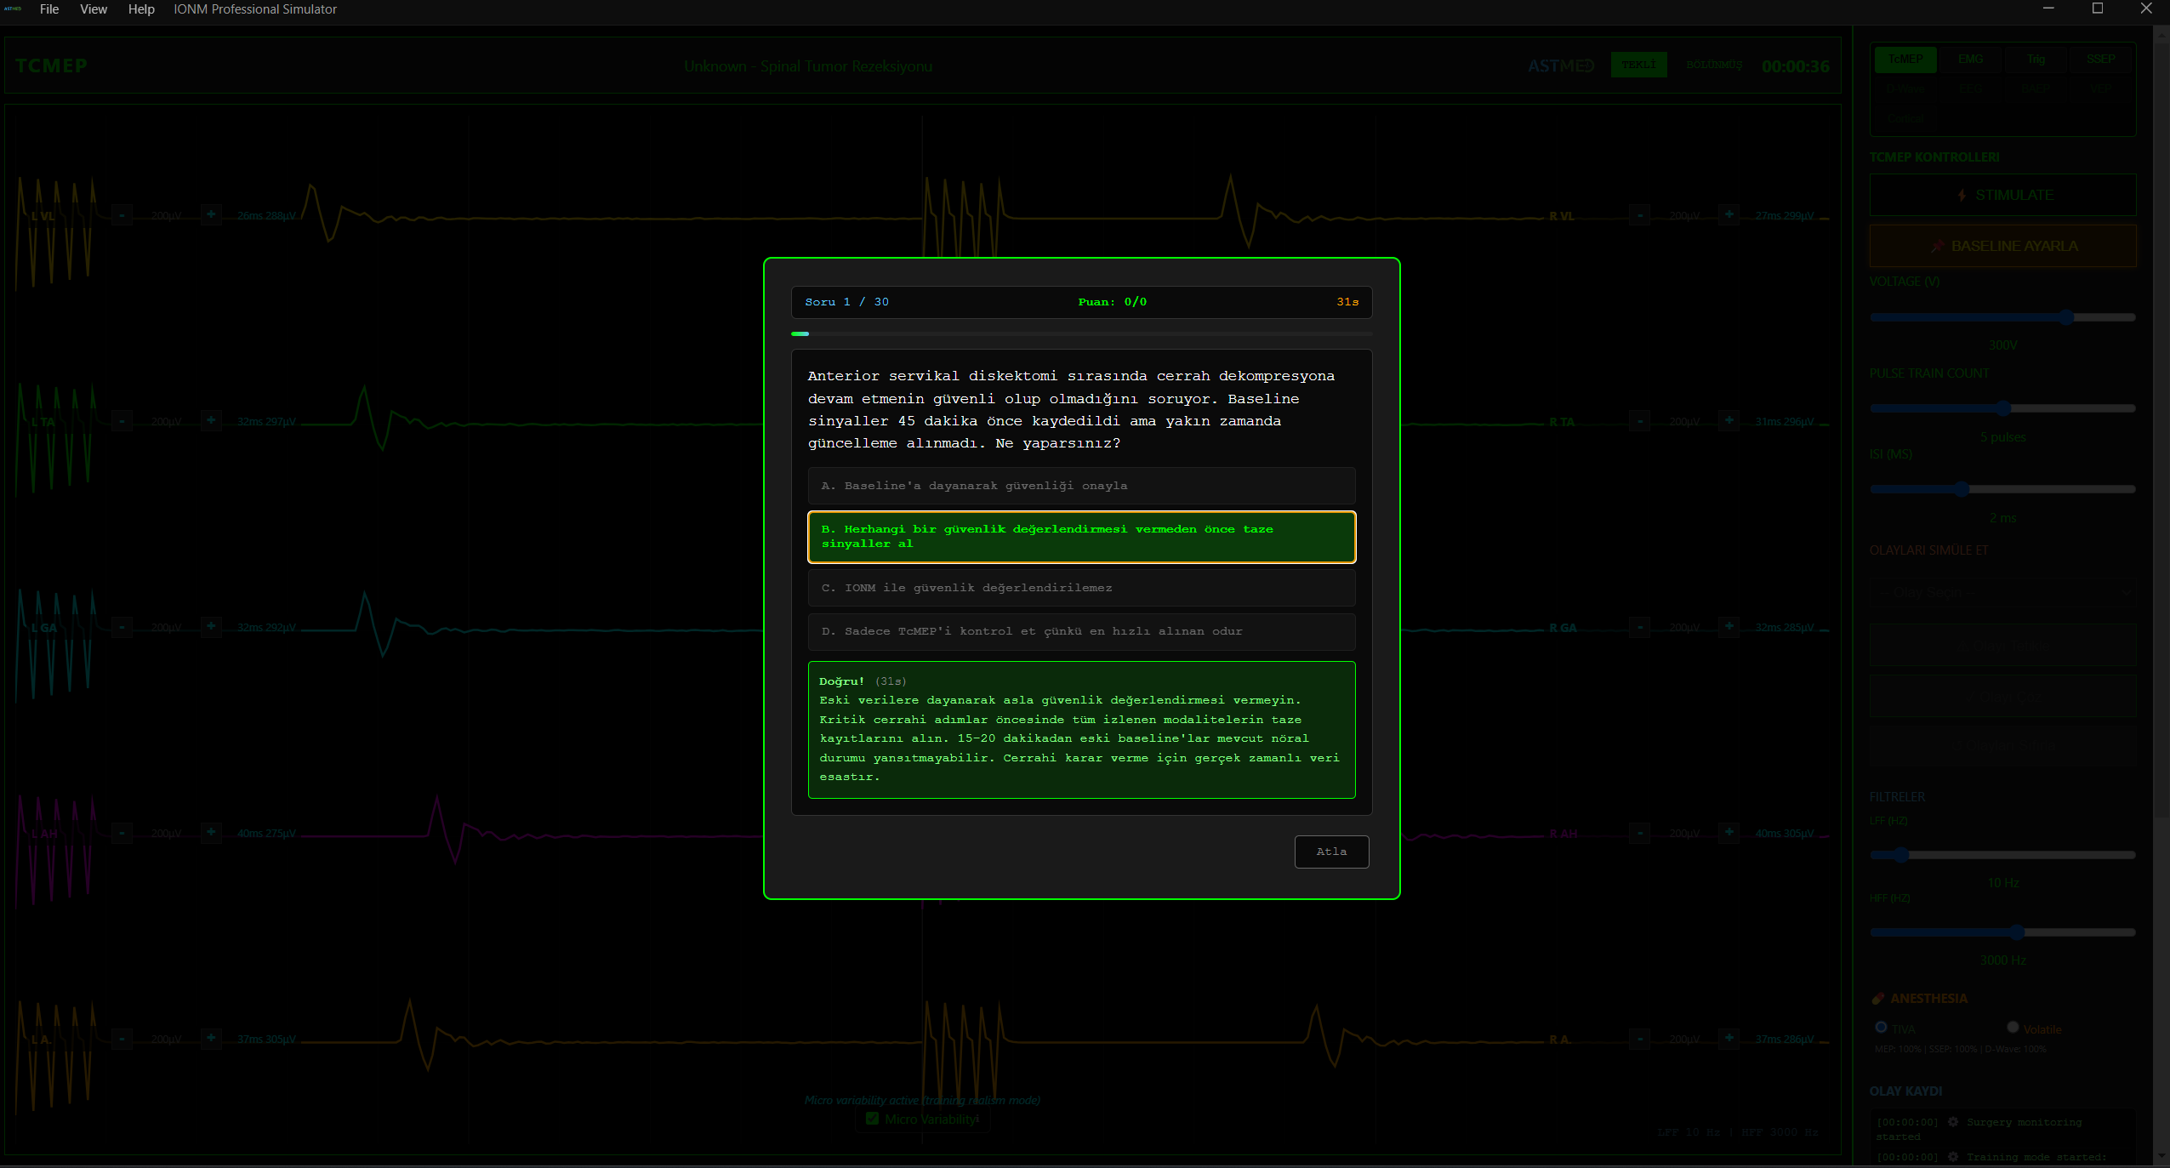The width and height of the screenshot is (2170, 1168).
Task: Click the pin BASELINE AYARLA button
Action: [x=2002, y=246]
